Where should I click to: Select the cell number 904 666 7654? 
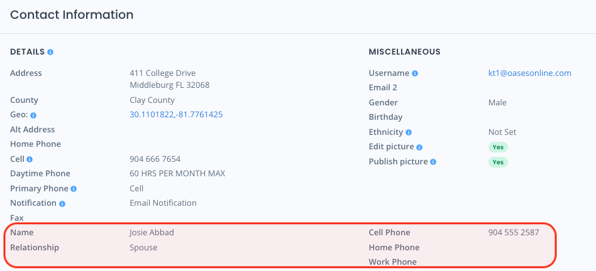pos(155,159)
